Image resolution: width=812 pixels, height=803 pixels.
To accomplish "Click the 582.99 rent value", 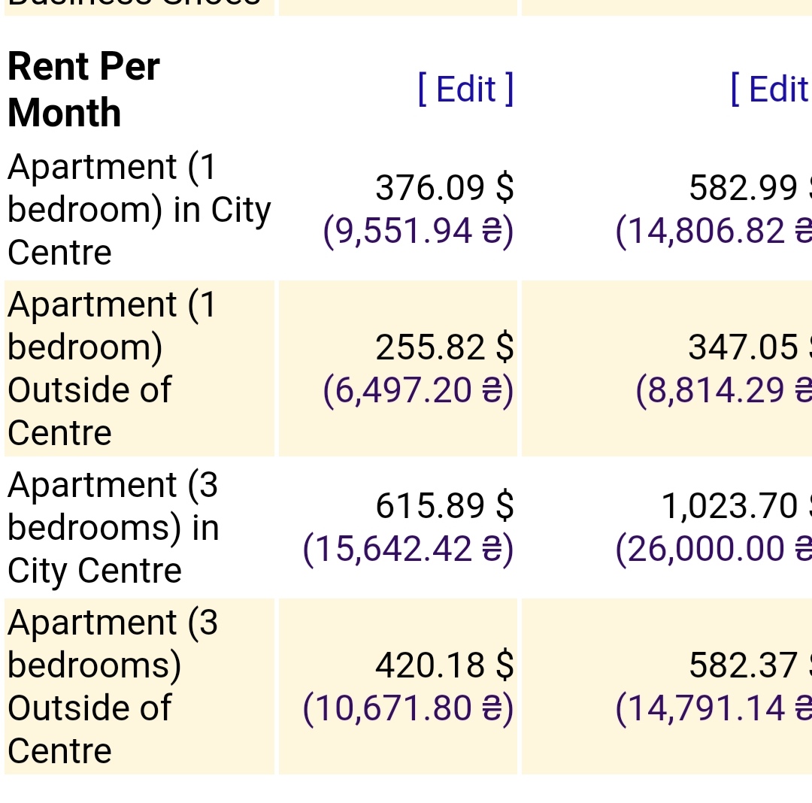I will (744, 188).
